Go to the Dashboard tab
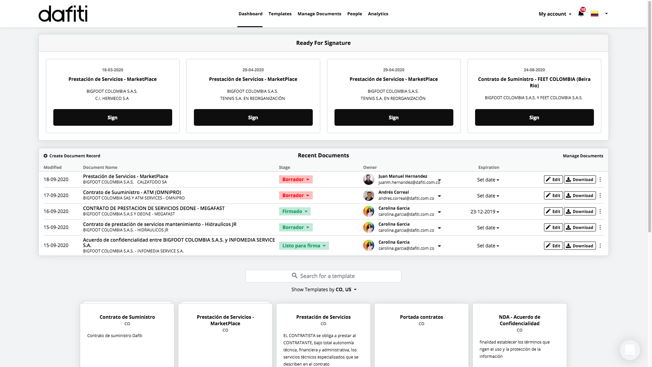Image resolution: width=652 pixels, height=367 pixels. click(250, 14)
